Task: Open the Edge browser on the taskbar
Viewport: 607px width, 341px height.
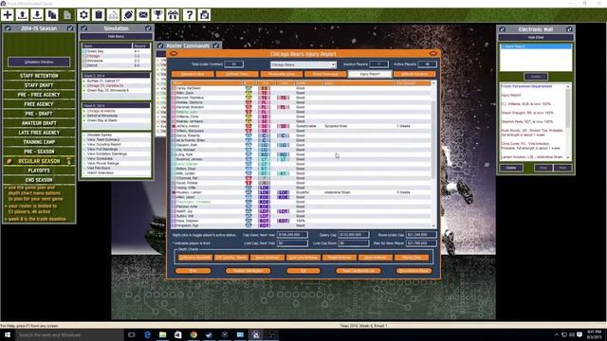Action: point(147,334)
